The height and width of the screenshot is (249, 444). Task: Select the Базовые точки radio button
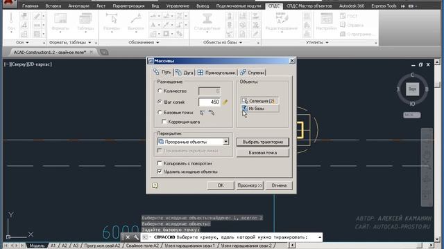coord(160,112)
